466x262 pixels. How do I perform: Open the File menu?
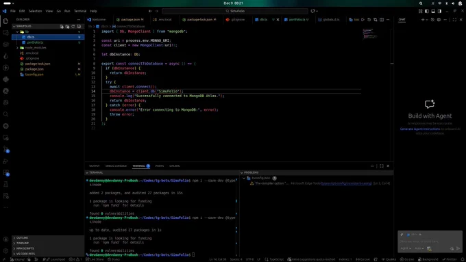[x=13, y=11]
